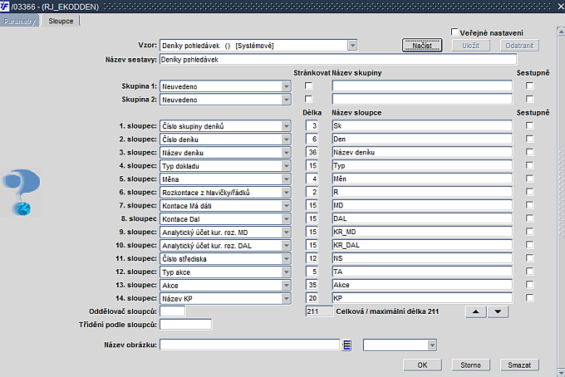Check Sestupně for 14. sloupec row
The height and width of the screenshot is (377, 565).
(529, 298)
